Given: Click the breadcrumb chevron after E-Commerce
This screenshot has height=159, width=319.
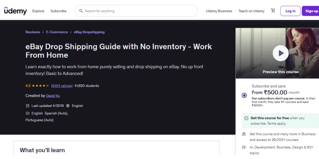Looking at the screenshot, I should 71,32.
